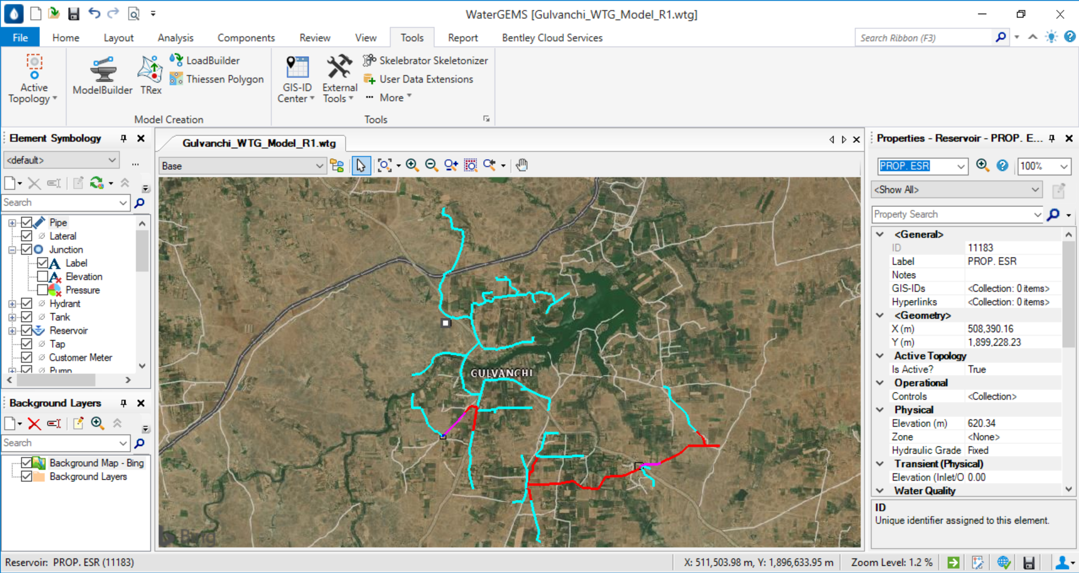Screen dimensions: 1079x573
Task: Toggle the Junction Label checkbox
Action: [43, 263]
